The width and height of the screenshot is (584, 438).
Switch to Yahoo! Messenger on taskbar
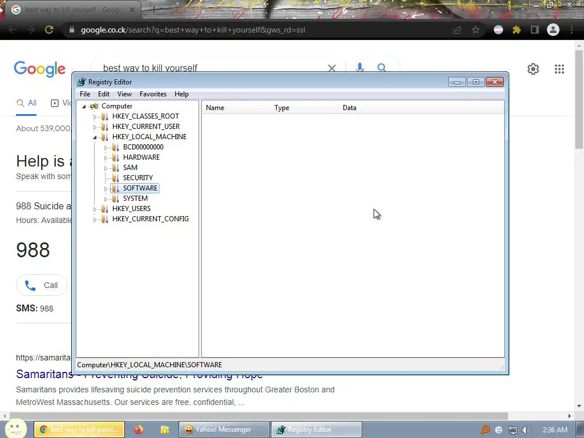(x=224, y=429)
